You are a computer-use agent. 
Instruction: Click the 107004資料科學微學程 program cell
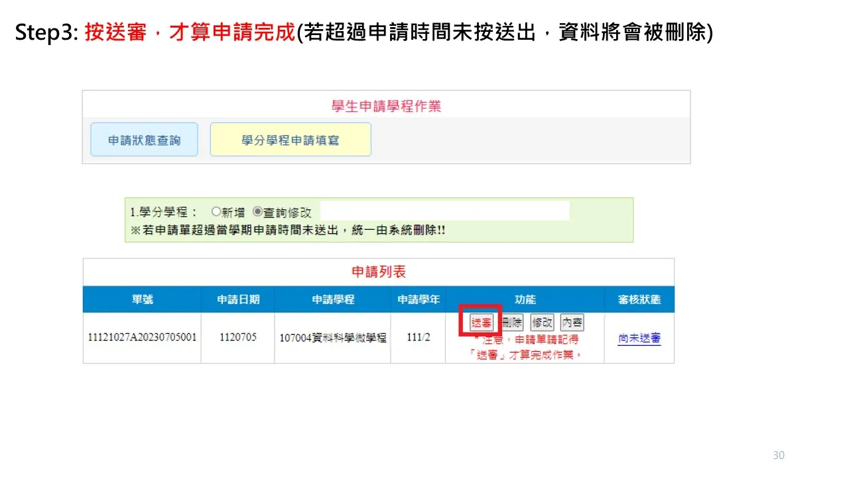333,338
